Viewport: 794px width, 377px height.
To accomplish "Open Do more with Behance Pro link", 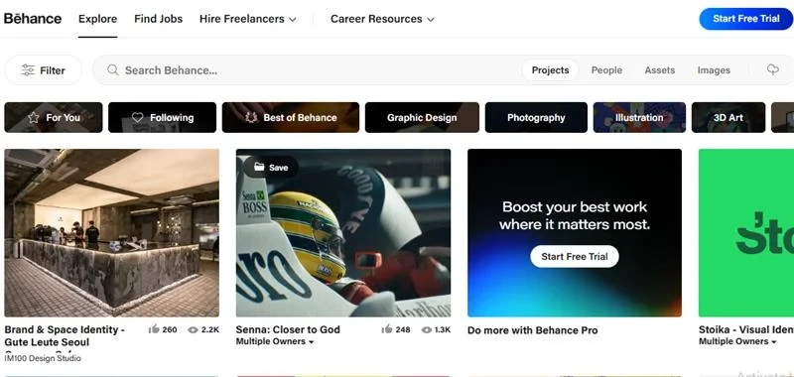I will [x=533, y=330].
